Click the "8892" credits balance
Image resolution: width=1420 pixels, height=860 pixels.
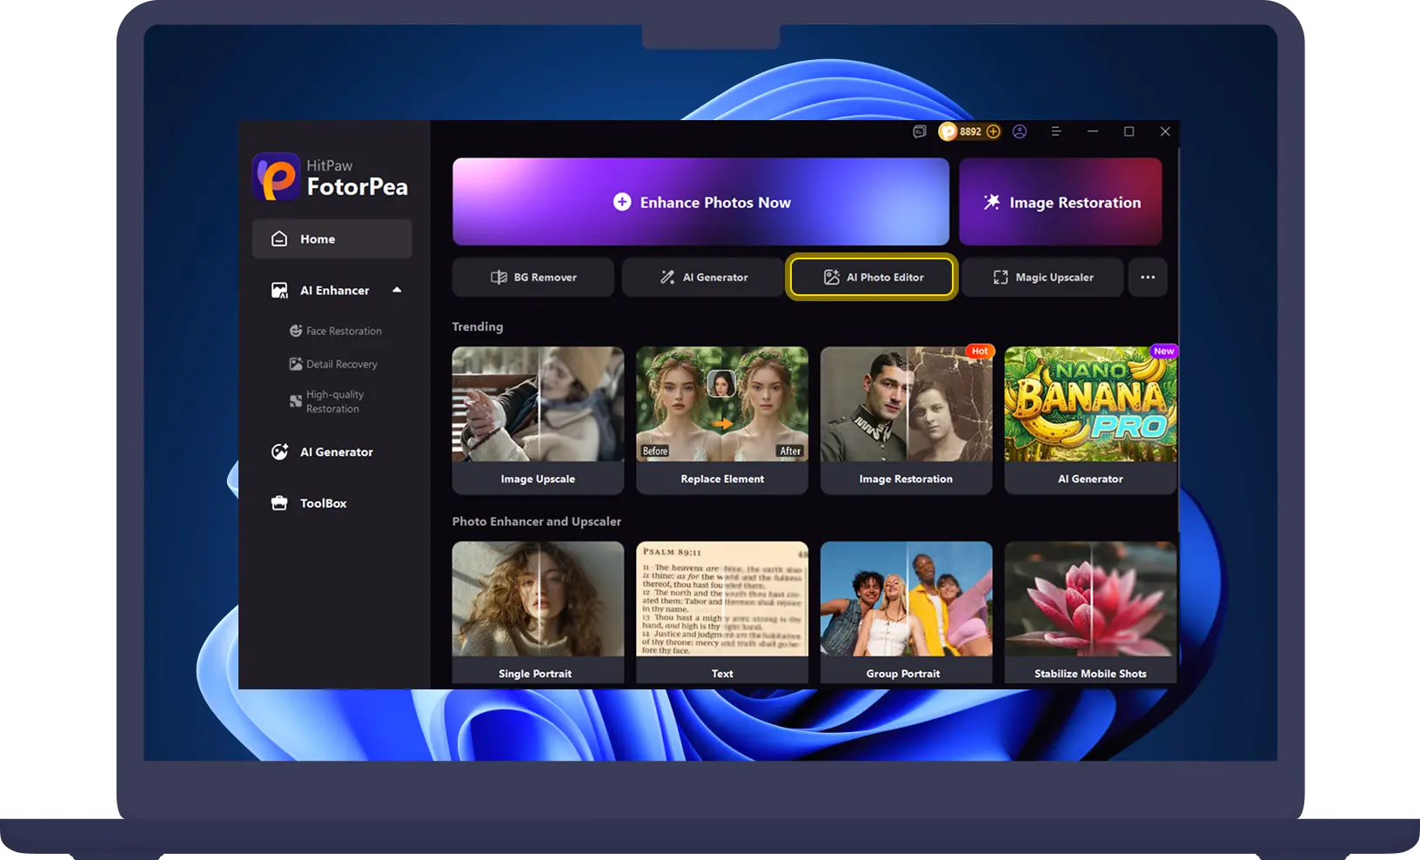pyautogui.click(x=970, y=131)
